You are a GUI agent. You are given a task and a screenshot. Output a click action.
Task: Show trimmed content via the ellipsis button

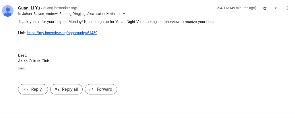[x=22, y=69]
